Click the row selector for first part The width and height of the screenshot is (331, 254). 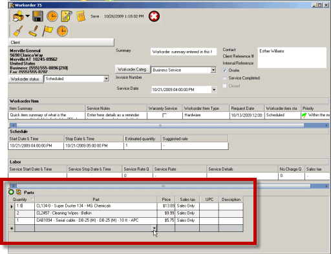coord(12,206)
